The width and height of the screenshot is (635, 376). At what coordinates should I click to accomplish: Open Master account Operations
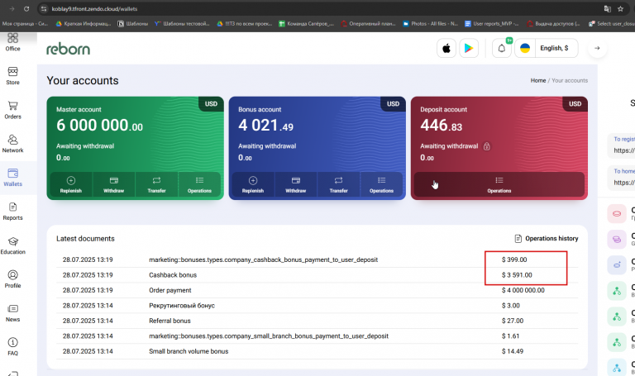pos(199,184)
